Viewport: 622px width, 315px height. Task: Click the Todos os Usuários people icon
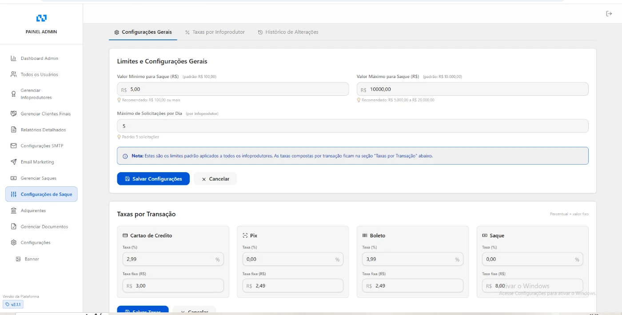pyautogui.click(x=13, y=75)
